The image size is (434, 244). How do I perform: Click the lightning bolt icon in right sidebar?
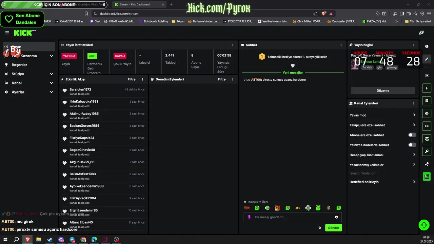click(x=427, y=88)
